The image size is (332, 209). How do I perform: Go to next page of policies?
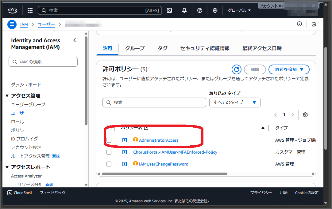pyautogui.click(x=293, y=115)
